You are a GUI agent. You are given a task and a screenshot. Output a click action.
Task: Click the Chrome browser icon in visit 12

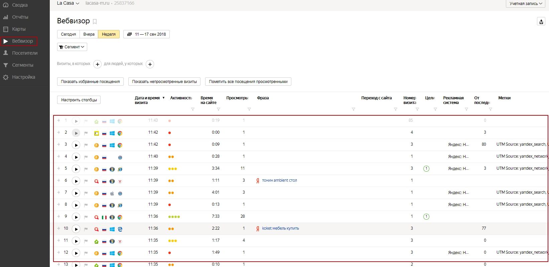click(x=120, y=253)
